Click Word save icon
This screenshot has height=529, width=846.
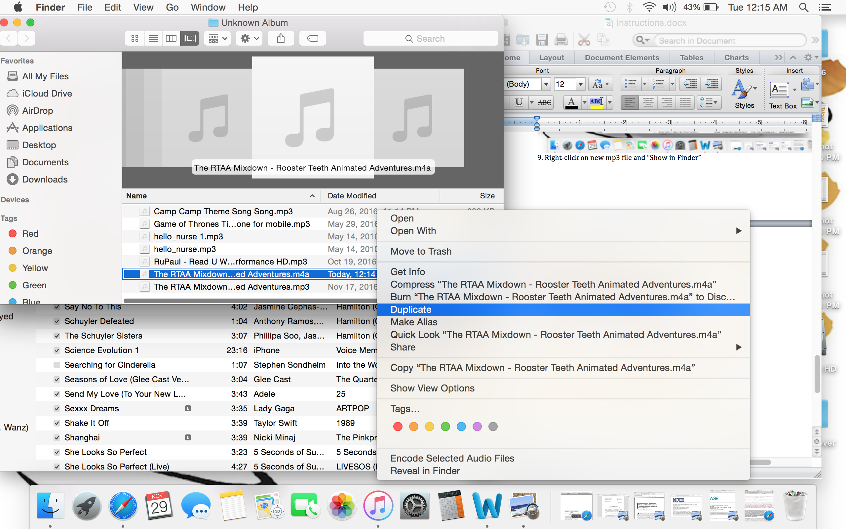pos(542,40)
